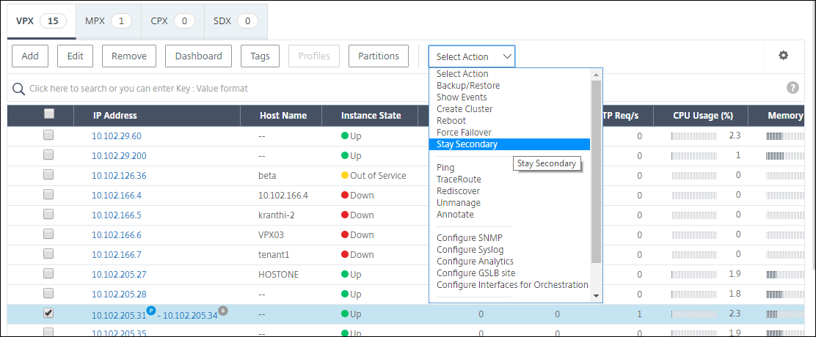The width and height of the screenshot is (816, 337).
Task: Toggle the select-all header checkbox
Action: (x=48, y=114)
